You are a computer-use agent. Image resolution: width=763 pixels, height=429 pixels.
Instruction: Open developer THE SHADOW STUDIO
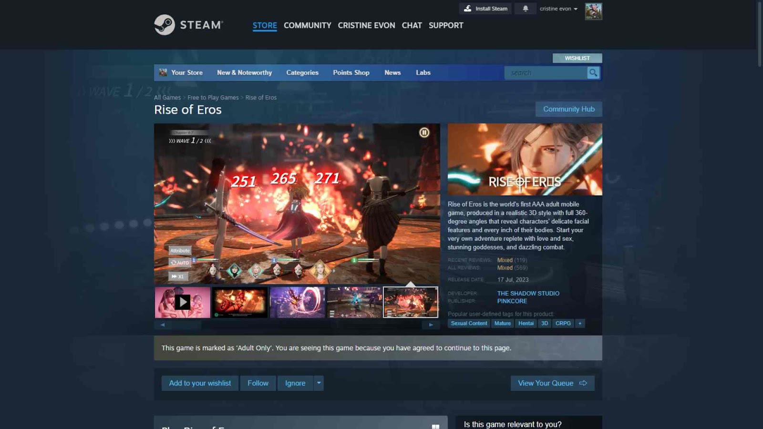(x=528, y=294)
